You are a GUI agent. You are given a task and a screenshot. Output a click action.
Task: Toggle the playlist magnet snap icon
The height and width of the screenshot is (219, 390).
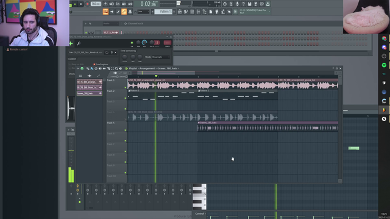[x=82, y=69]
